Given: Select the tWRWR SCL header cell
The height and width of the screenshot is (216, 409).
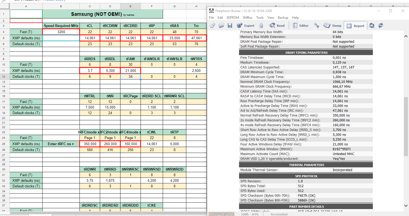Looking at the screenshot, I should click(175, 96).
